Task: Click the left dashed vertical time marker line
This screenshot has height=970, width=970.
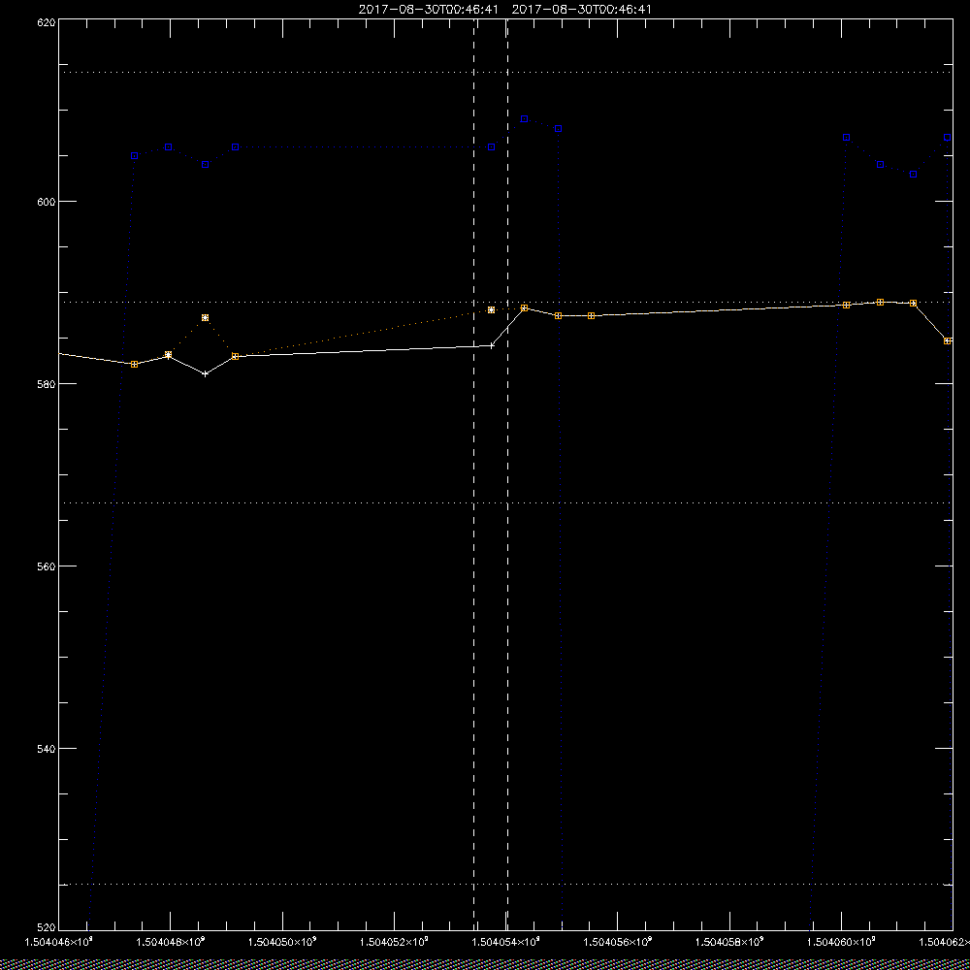Action: coord(474,474)
